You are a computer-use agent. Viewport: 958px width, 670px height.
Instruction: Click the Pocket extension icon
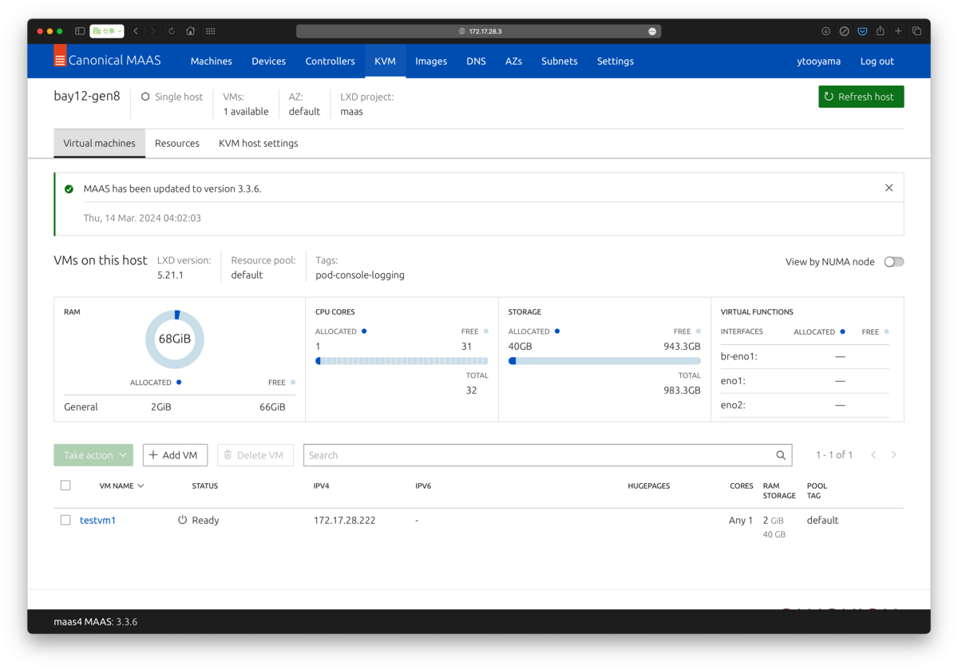coord(862,31)
